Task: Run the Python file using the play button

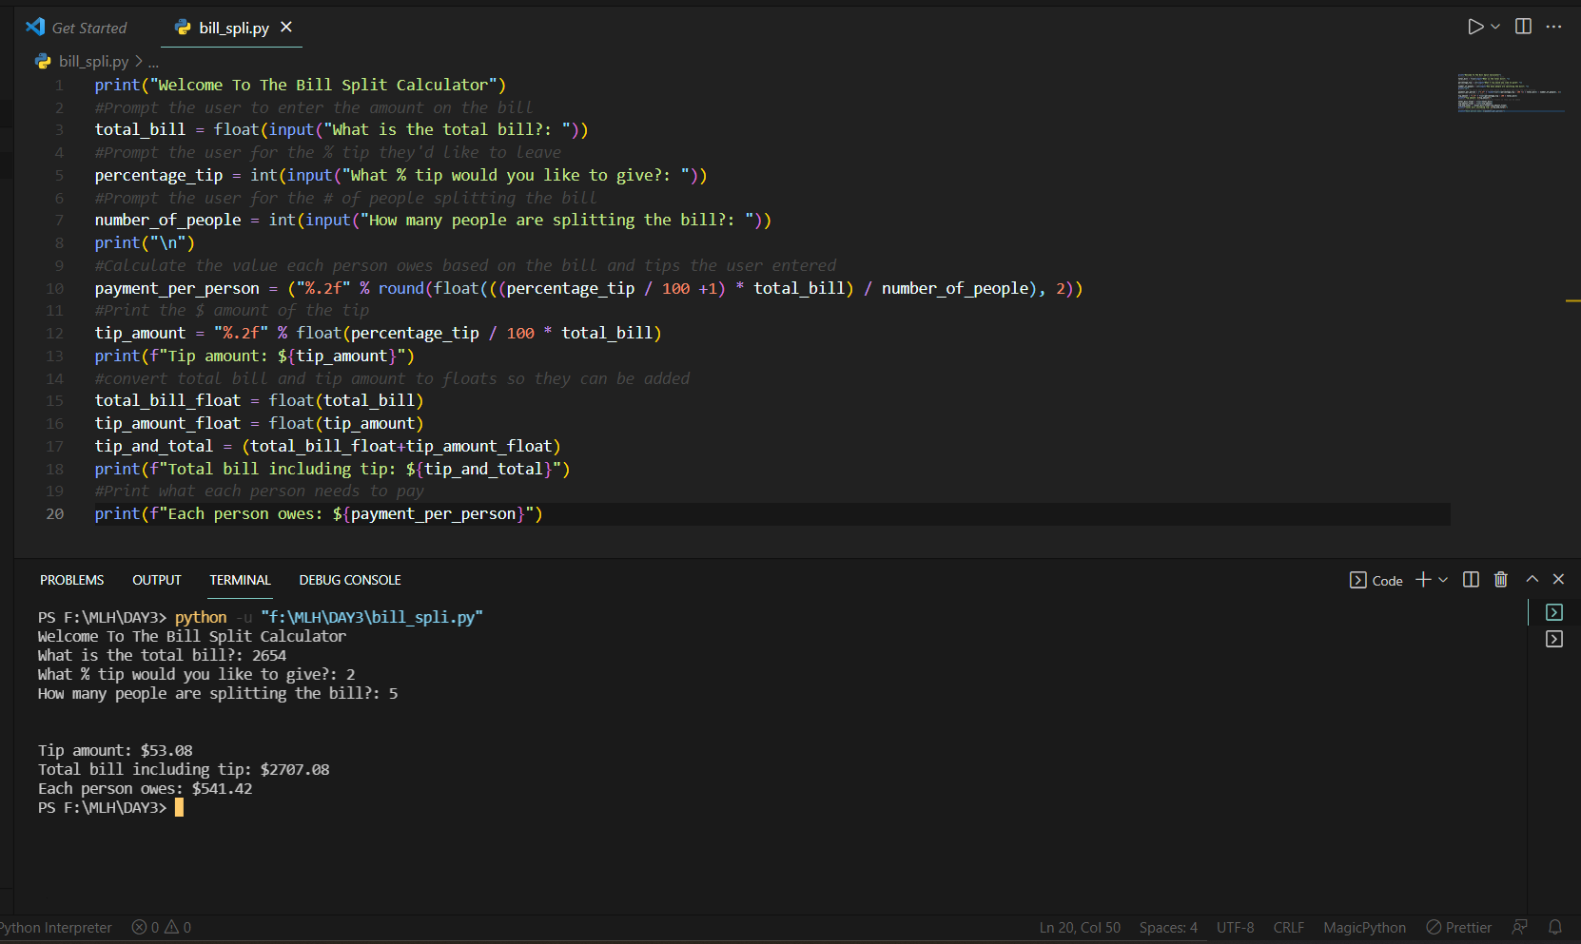Action: pyautogui.click(x=1474, y=27)
